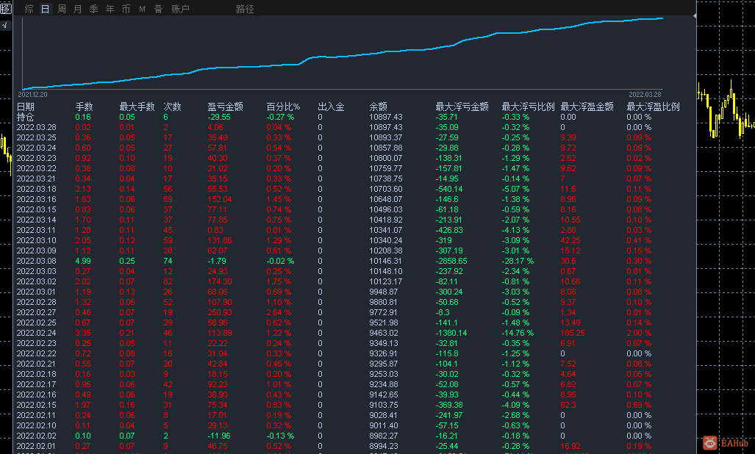The width and height of the screenshot is (755, 454).
Task: Click percentage 2.64 % in 2022.02.27 row
Action: click(x=279, y=313)
